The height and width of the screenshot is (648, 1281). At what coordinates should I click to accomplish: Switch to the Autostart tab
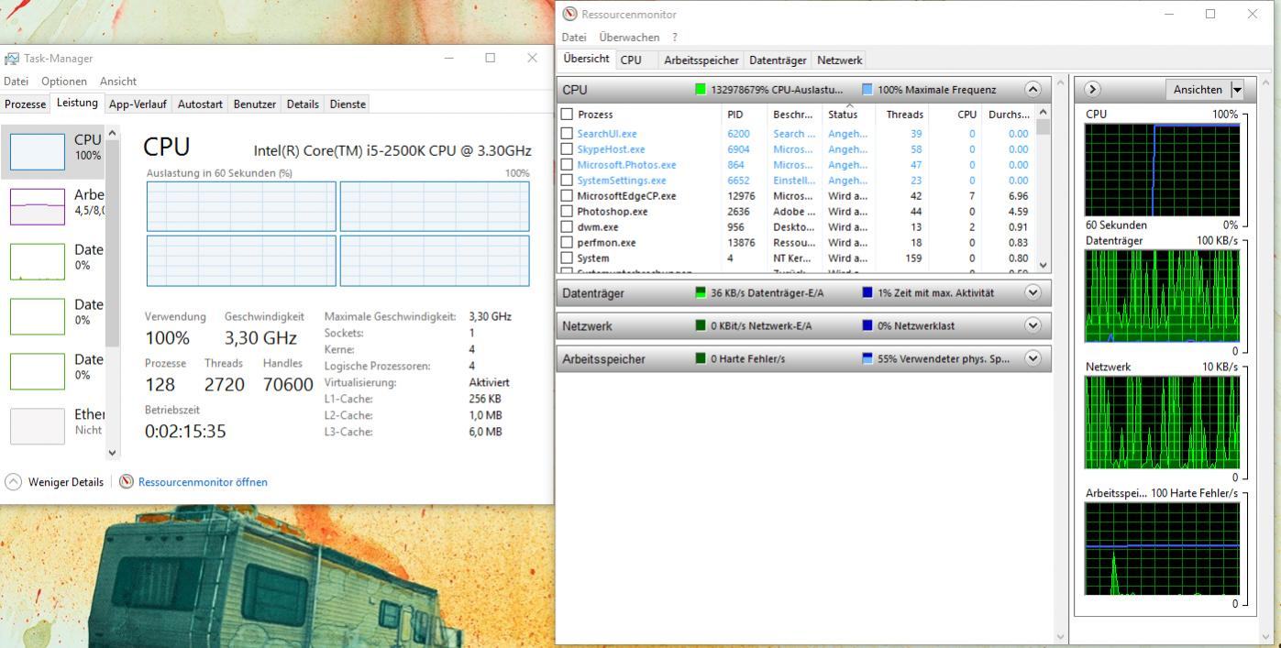(x=200, y=104)
